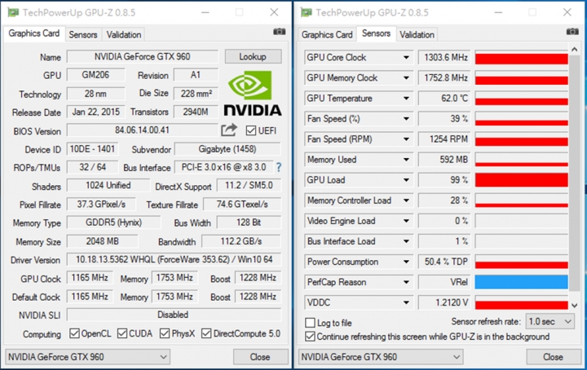Click the Name field NVIDIA GeForce GTX 960
The width and height of the screenshot is (587, 370).
click(x=142, y=56)
